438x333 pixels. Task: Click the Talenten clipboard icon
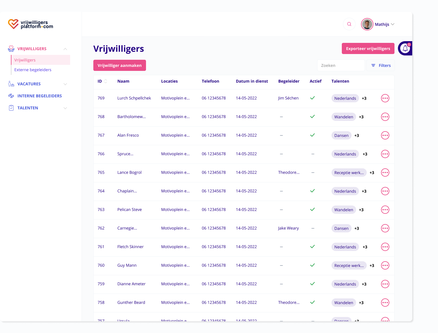(x=11, y=108)
